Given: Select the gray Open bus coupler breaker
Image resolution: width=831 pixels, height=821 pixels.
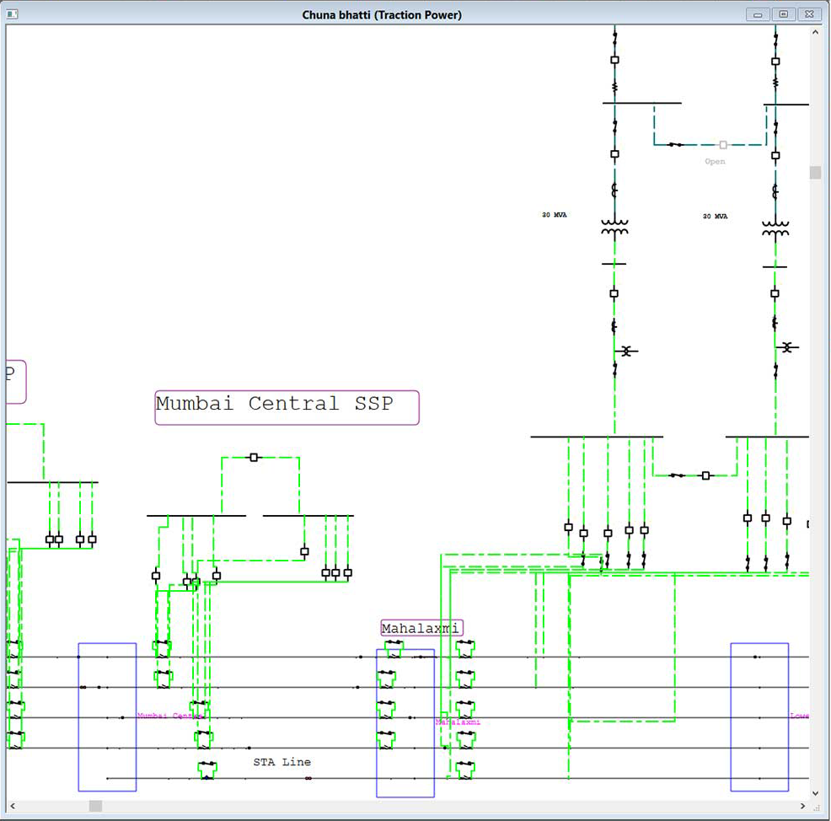Looking at the screenshot, I should (x=722, y=145).
